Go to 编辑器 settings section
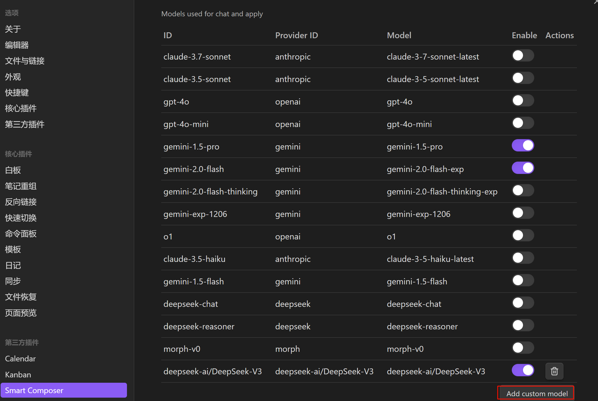The image size is (598, 401). point(17,45)
